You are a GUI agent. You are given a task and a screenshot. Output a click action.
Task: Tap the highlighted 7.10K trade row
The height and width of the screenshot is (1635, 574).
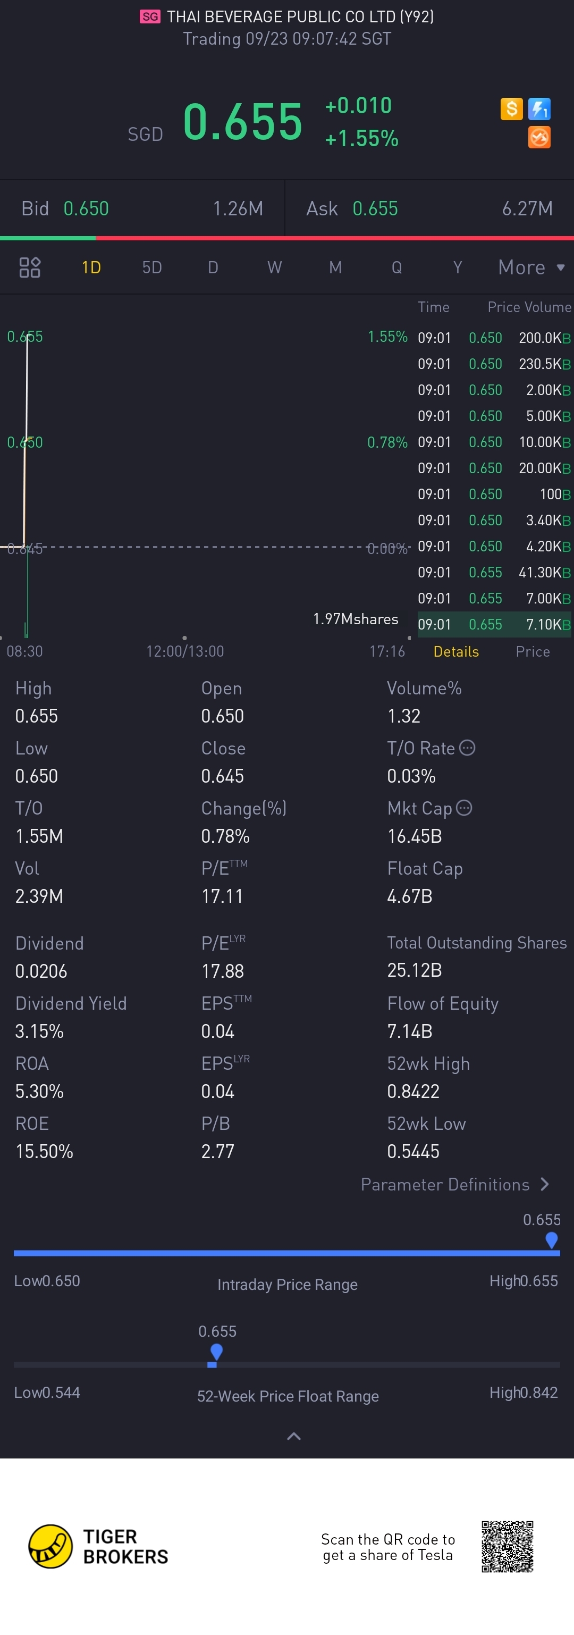click(494, 624)
